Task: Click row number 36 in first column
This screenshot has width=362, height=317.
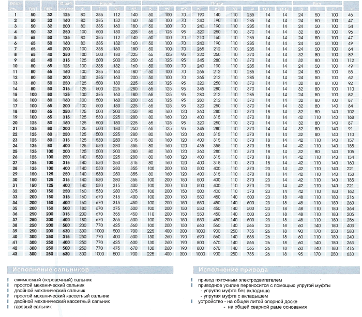Action: point(15,214)
